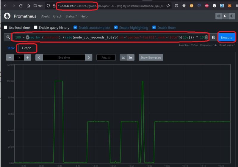This screenshot has width=238, height=167.
Task: Click the Prometheus torch logo
Action: pos(7,16)
